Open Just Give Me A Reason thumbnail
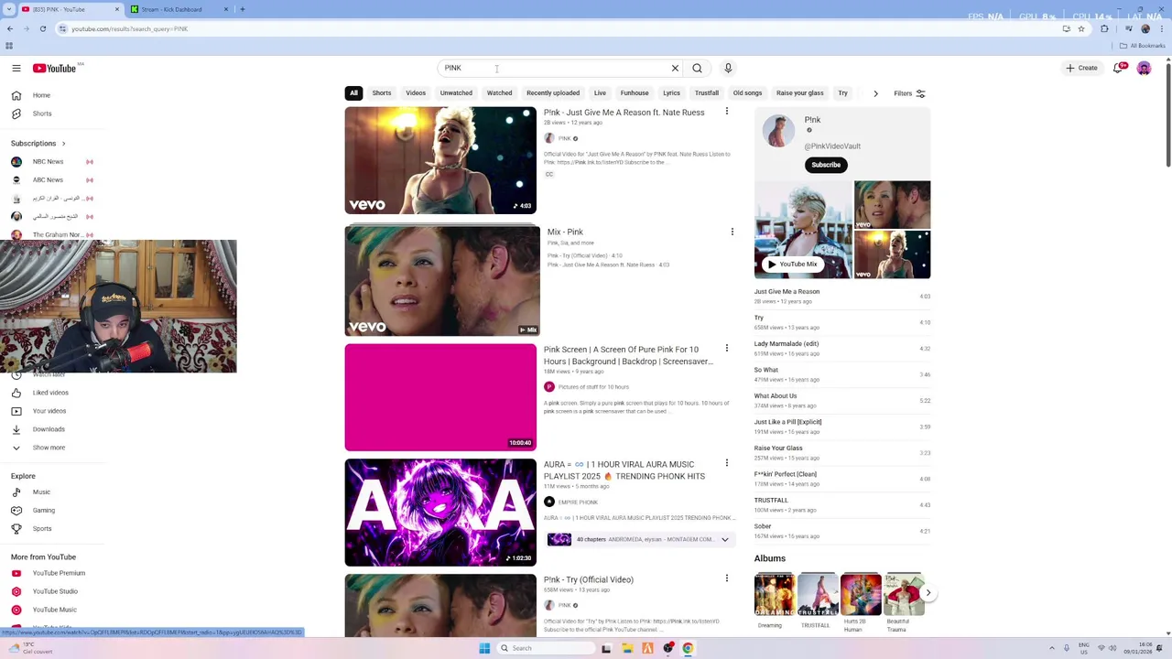1172x659 pixels. tap(440, 160)
